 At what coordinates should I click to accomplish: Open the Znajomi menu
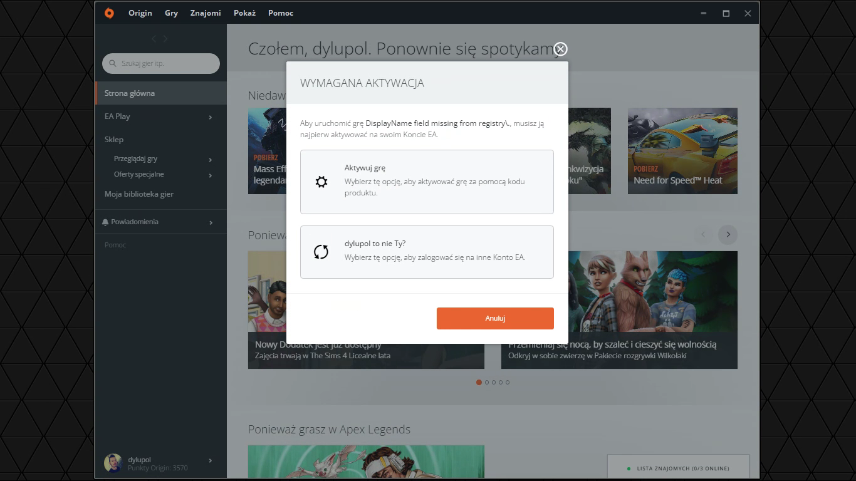(x=206, y=13)
